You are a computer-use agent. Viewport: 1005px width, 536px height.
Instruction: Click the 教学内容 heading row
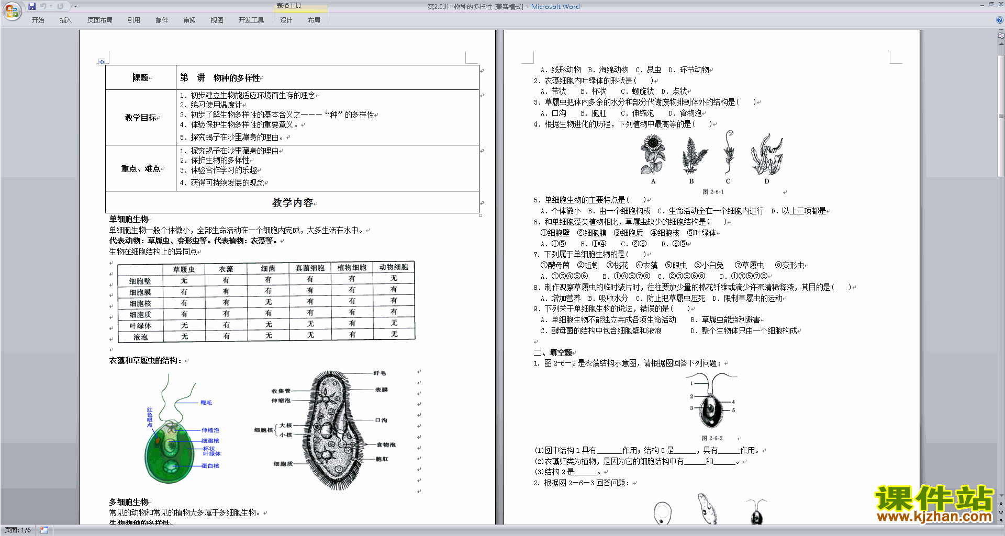pos(293,202)
